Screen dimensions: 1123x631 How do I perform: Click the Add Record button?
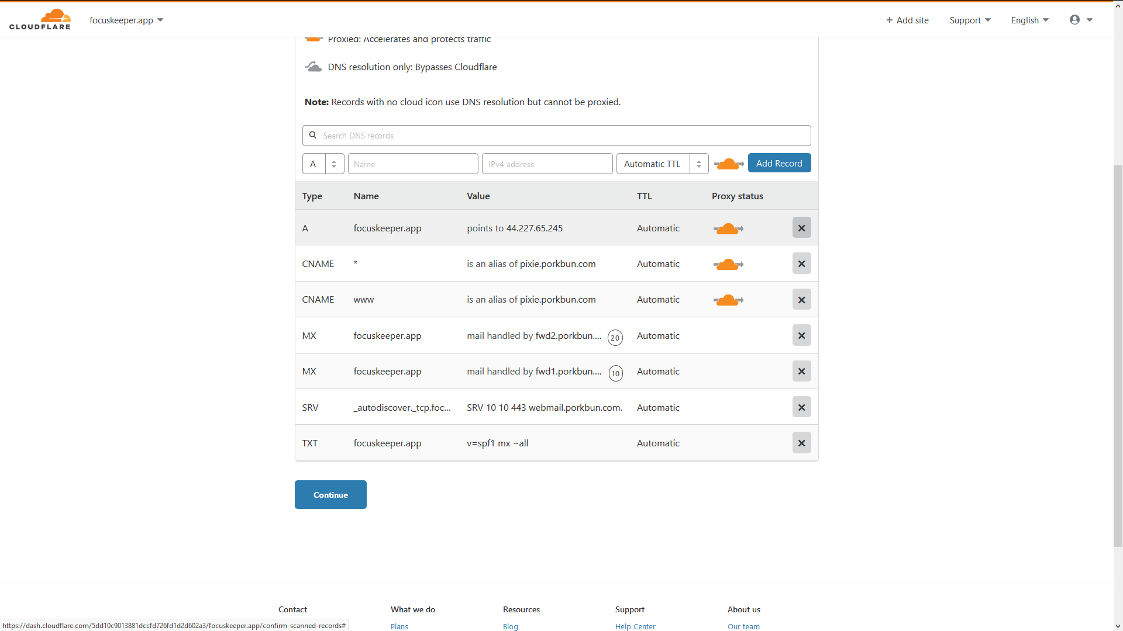tap(779, 163)
